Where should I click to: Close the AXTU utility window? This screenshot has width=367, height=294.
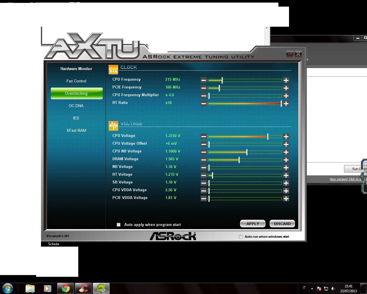[298, 54]
